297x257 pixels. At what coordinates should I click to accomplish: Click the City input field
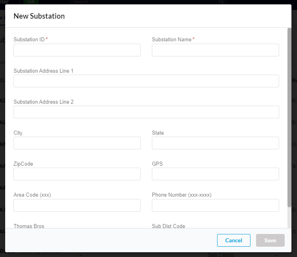77,143
